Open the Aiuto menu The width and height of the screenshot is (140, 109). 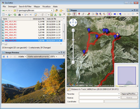click(55, 6)
